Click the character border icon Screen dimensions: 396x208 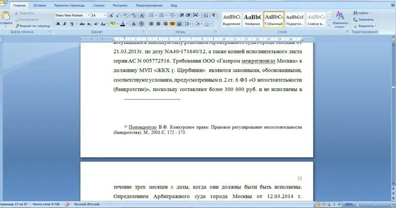[x=142, y=15]
